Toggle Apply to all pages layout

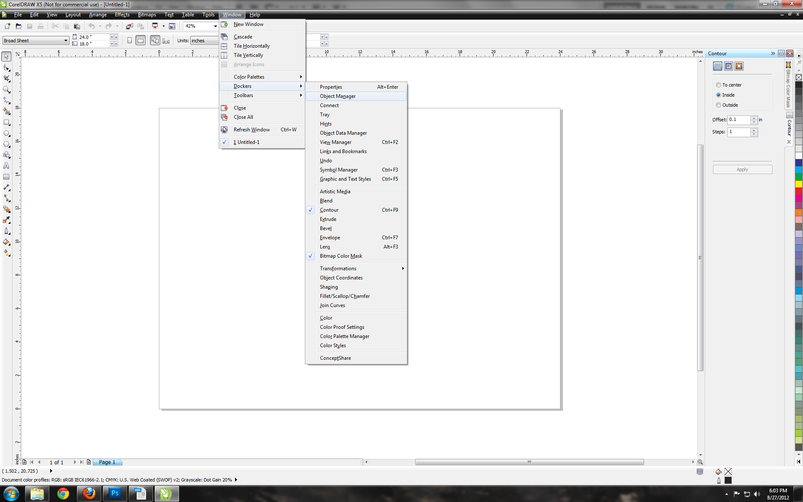coord(155,41)
